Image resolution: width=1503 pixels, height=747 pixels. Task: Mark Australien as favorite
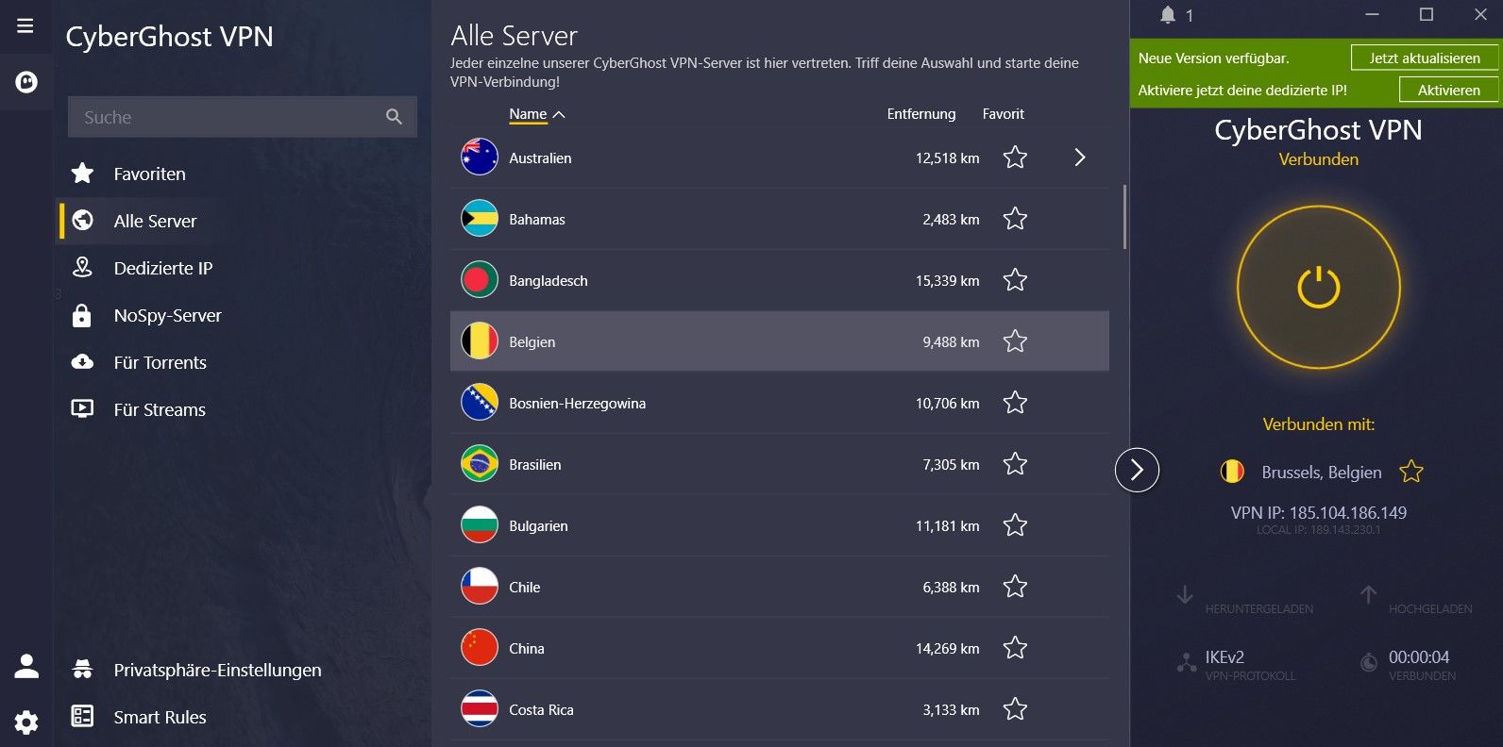[x=1015, y=158]
